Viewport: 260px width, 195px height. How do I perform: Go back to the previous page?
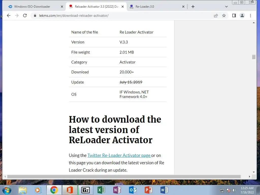point(9,15)
